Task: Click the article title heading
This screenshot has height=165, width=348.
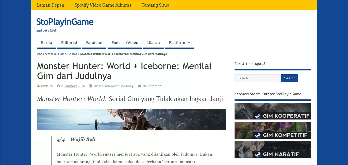Action: point(124,71)
